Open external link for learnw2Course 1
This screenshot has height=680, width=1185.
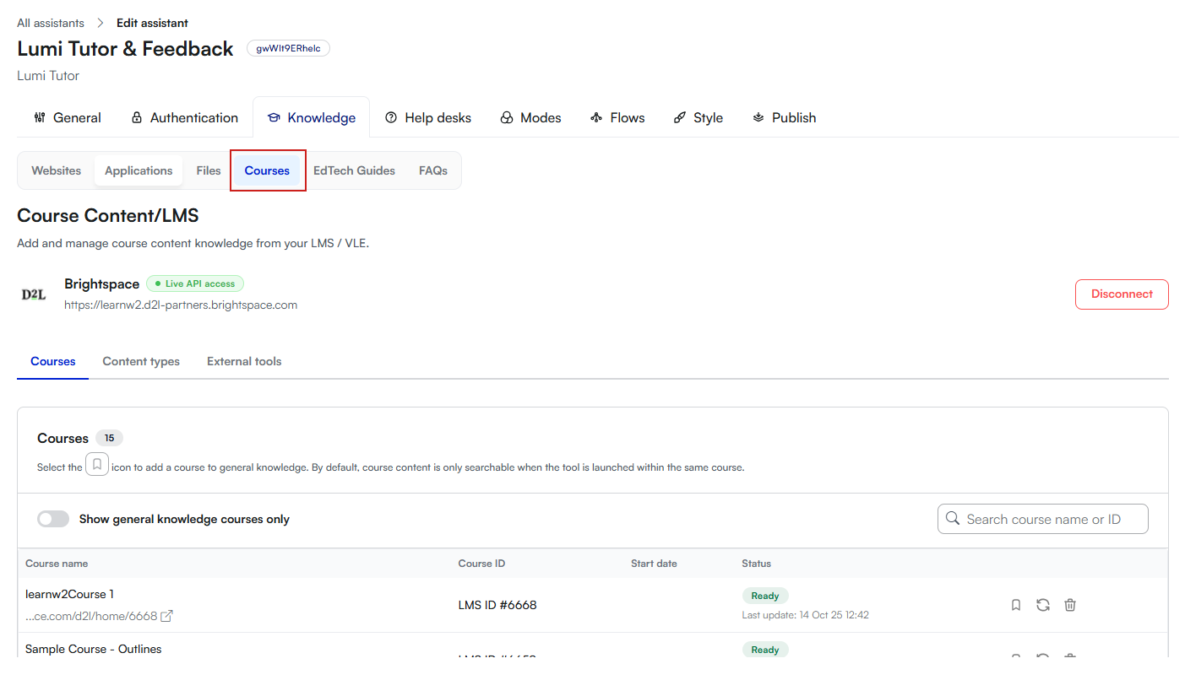pos(167,616)
